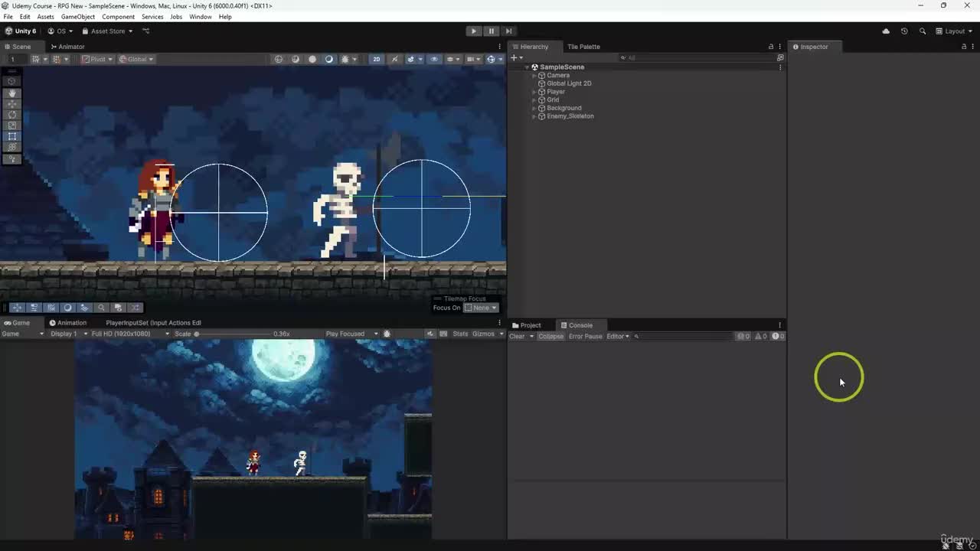Open the Version Control branch icon
The image size is (980, 551).
point(146,31)
